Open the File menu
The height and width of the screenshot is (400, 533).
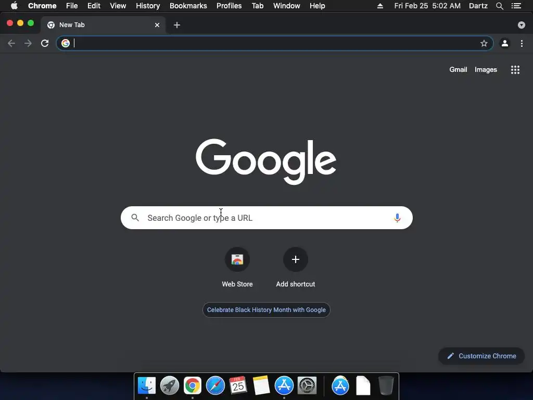[72, 6]
